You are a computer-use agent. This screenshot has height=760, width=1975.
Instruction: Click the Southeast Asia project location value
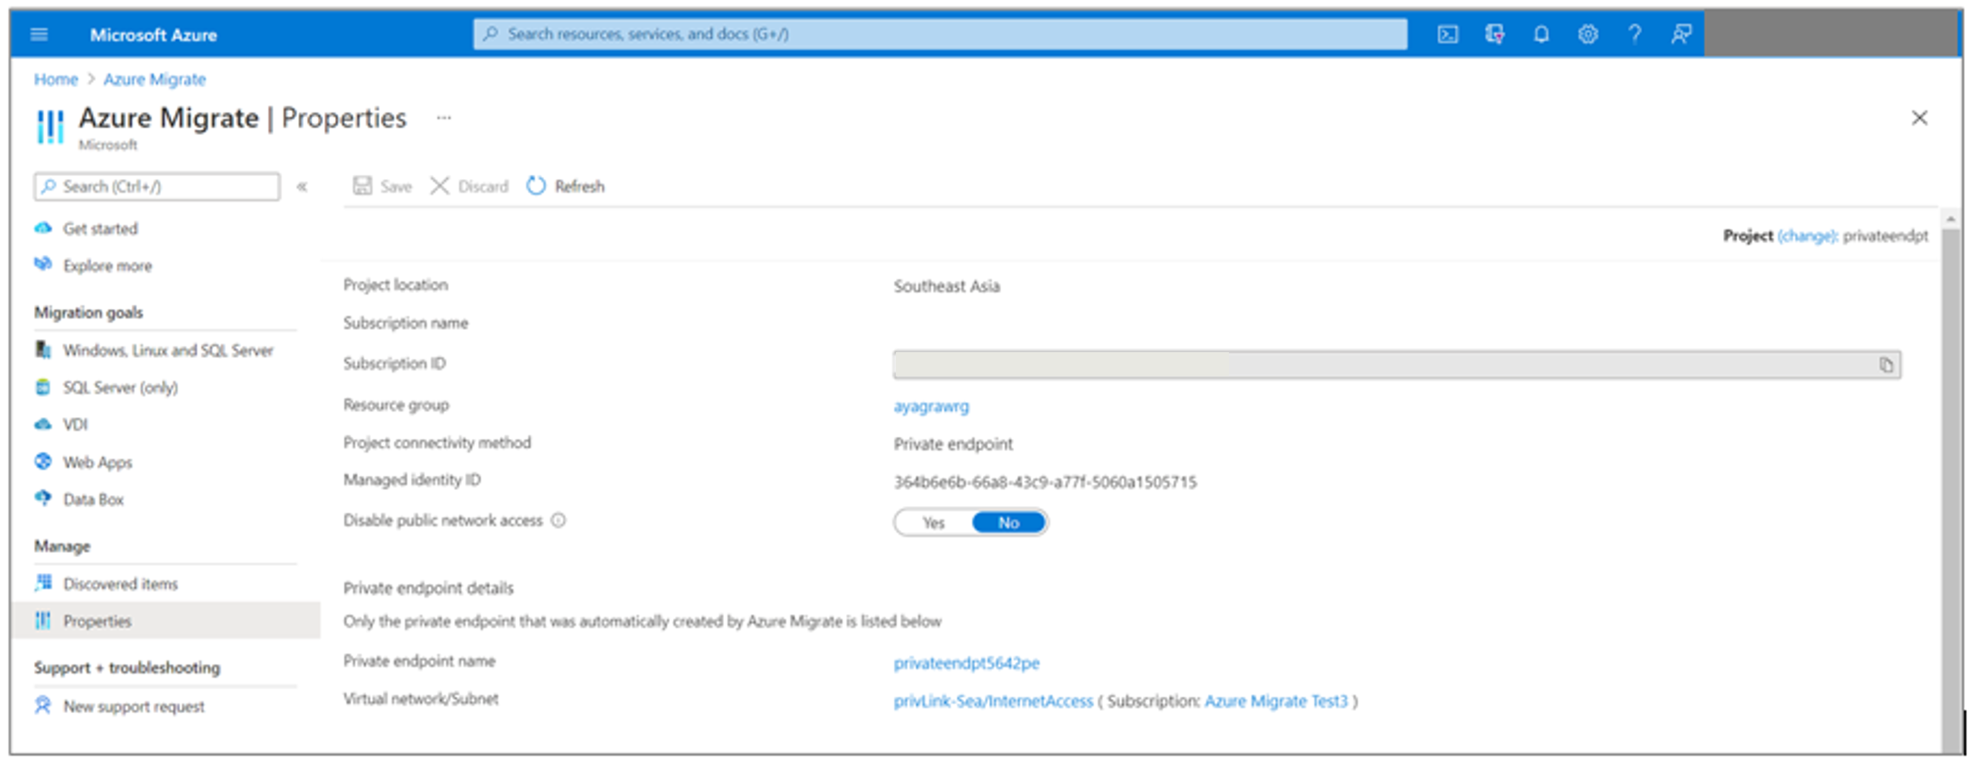(946, 286)
